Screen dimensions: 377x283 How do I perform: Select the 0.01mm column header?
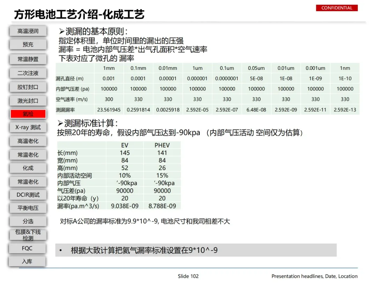pyautogui.click(x=168, y=68)
